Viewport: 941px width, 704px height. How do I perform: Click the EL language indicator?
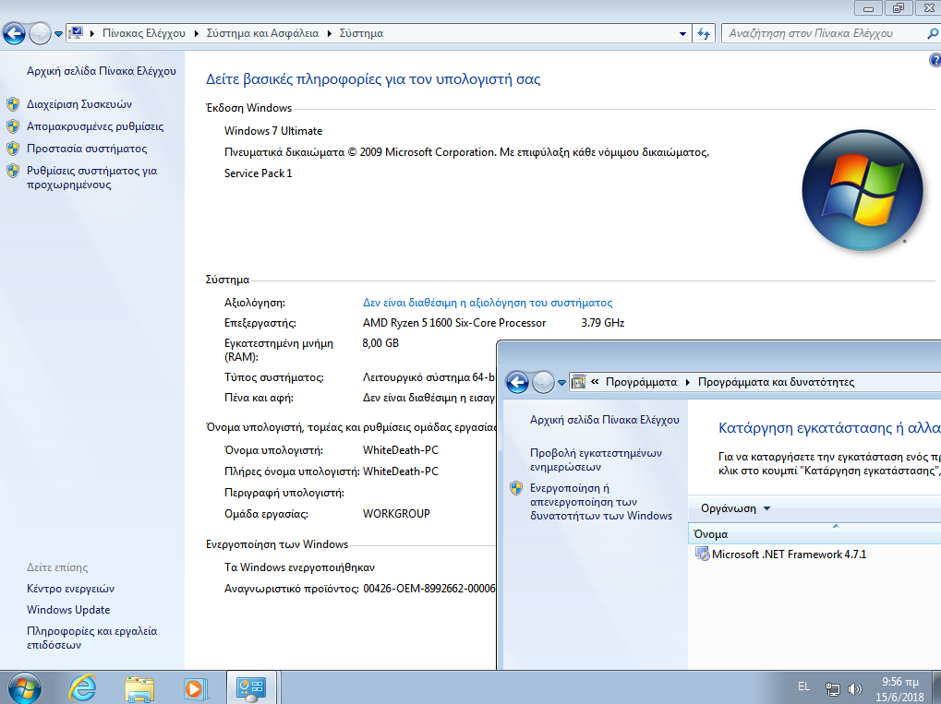coord(803,687)
